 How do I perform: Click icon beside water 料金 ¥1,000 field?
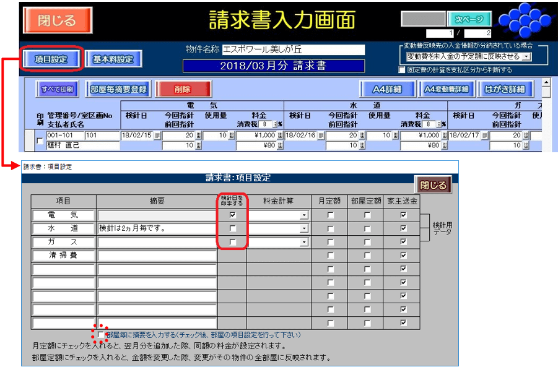click(x=443, y=136)
